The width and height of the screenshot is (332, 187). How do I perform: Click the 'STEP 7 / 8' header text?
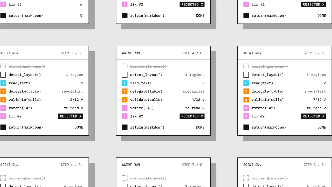pyautogui.click(x=192, y=165)
